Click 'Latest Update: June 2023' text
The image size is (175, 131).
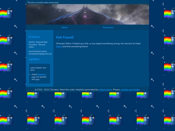click(38, 69)
